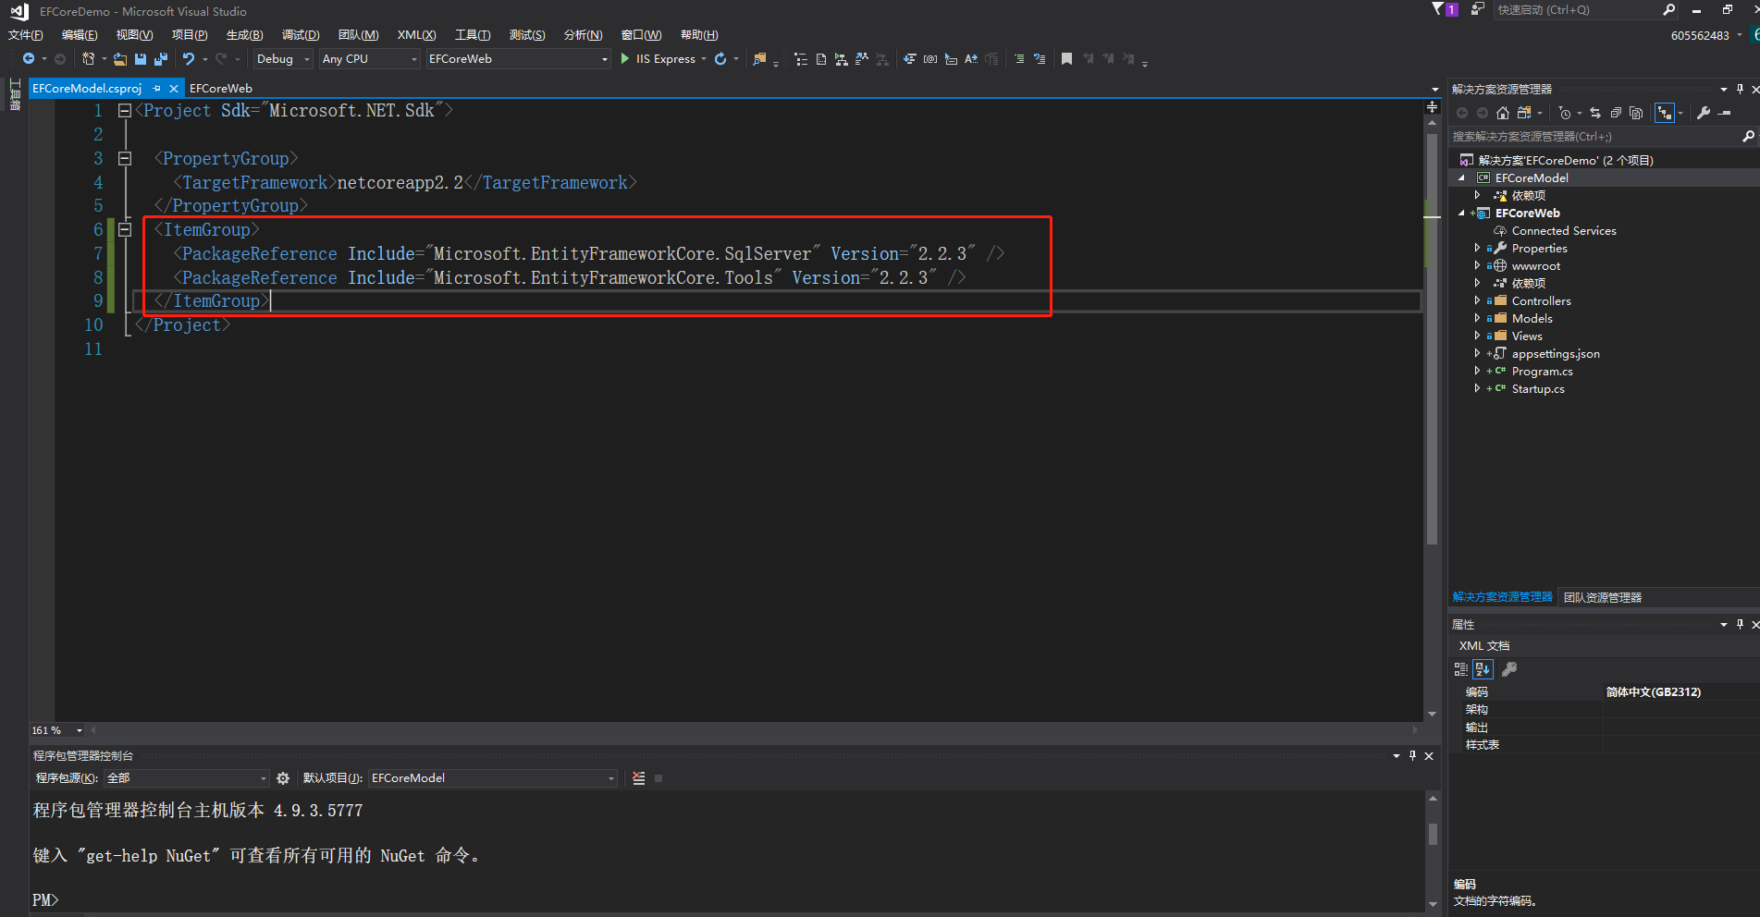The image size is (1760, 917).
Task: Toggle auto-hide pin on Package Manager Console
Action: (1412, 756)
